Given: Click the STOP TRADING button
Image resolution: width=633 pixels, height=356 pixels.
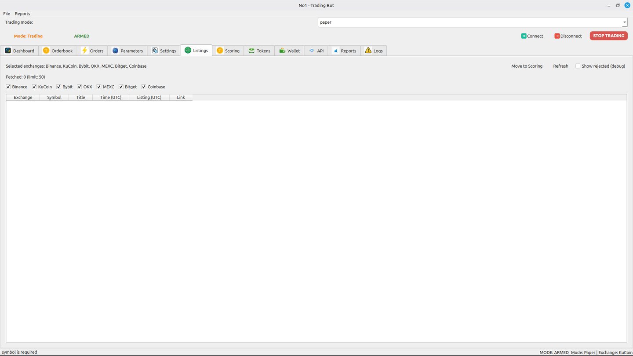Looking at the screenshot, I should point(608,36).
